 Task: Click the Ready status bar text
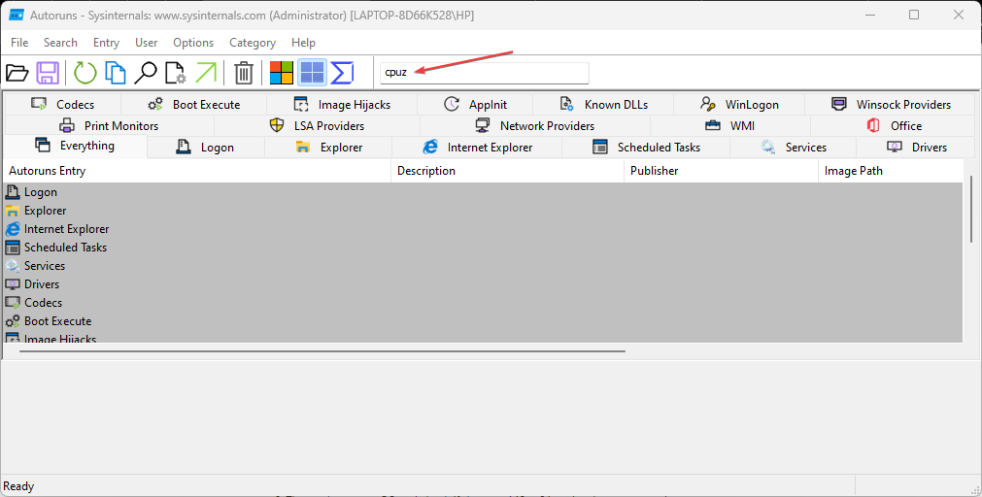pos(18,486)
